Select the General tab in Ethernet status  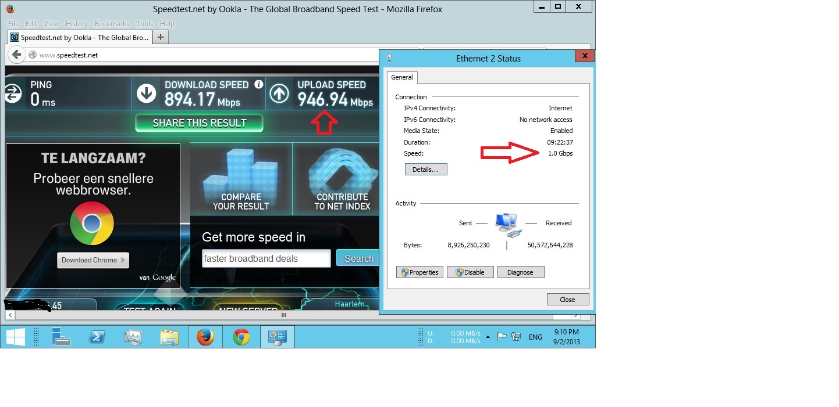[x=402, y=77]
